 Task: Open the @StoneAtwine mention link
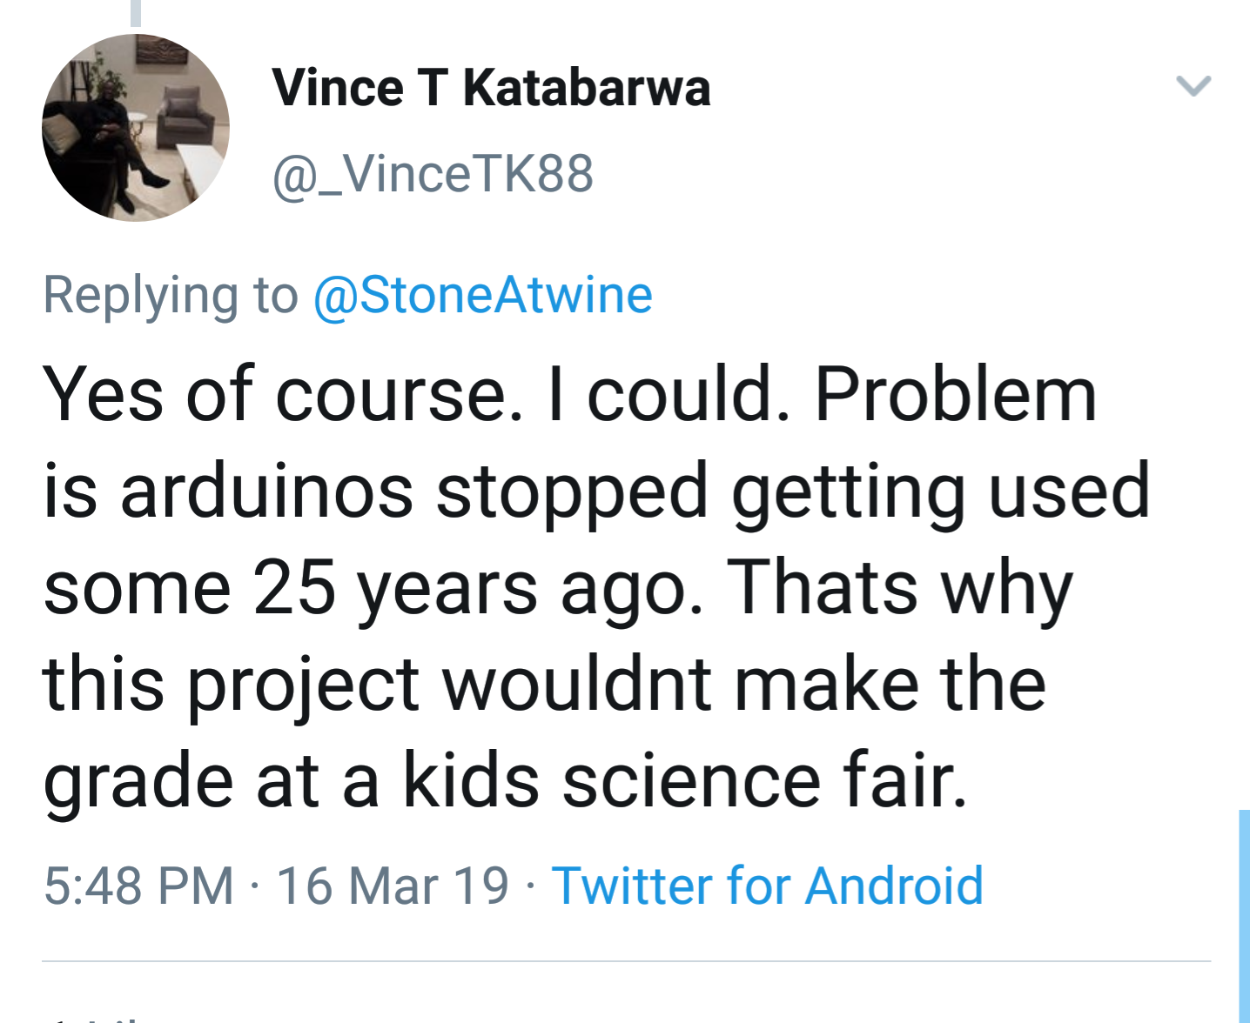point(482,295)
